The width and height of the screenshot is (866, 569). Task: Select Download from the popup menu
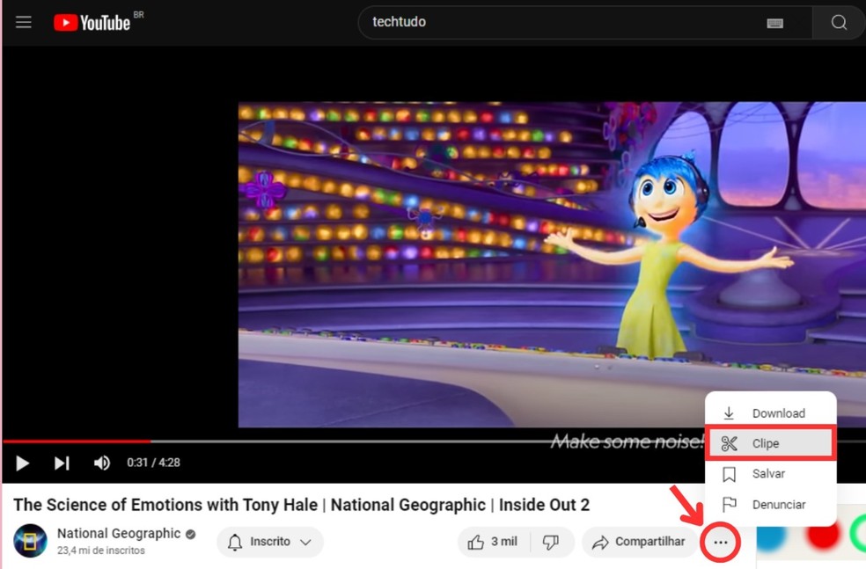click(x=770, y=413)
